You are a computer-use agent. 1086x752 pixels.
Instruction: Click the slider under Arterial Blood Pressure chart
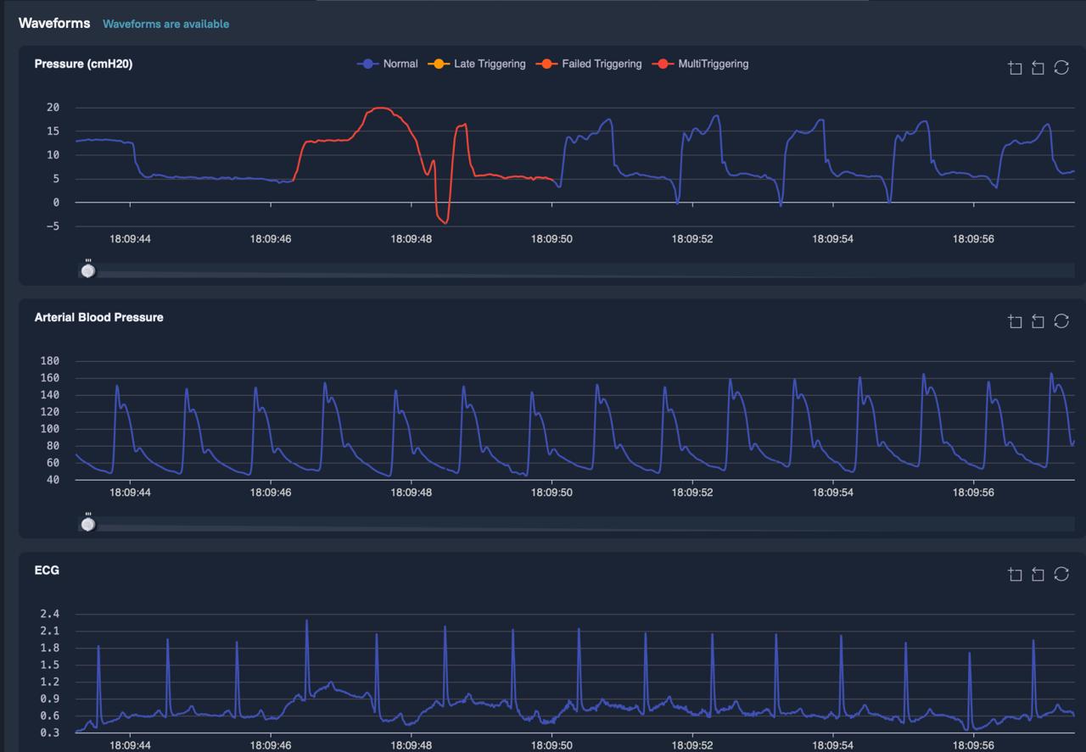(87, 523)
